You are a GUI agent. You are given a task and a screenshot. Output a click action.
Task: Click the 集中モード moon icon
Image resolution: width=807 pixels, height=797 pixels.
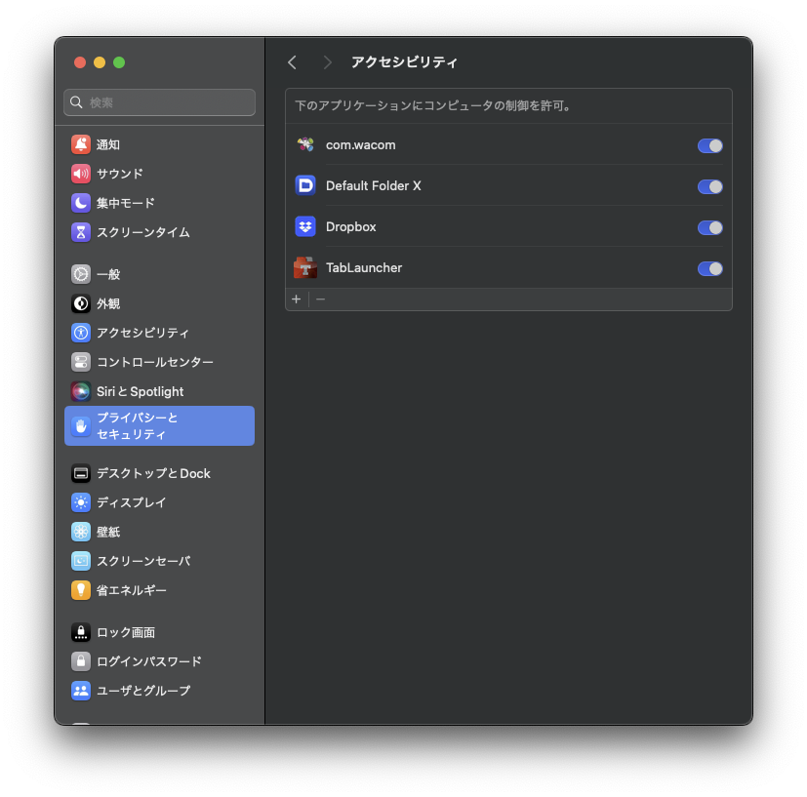coord(81,203)
